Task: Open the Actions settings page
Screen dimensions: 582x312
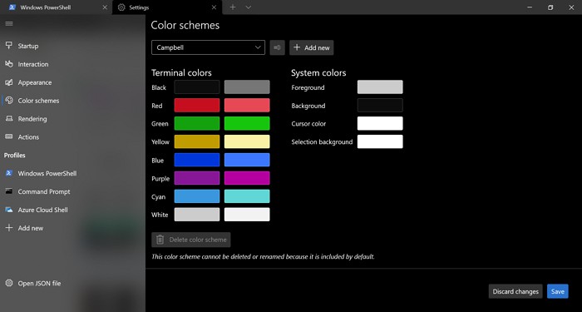Action: [x=73, y=136]
